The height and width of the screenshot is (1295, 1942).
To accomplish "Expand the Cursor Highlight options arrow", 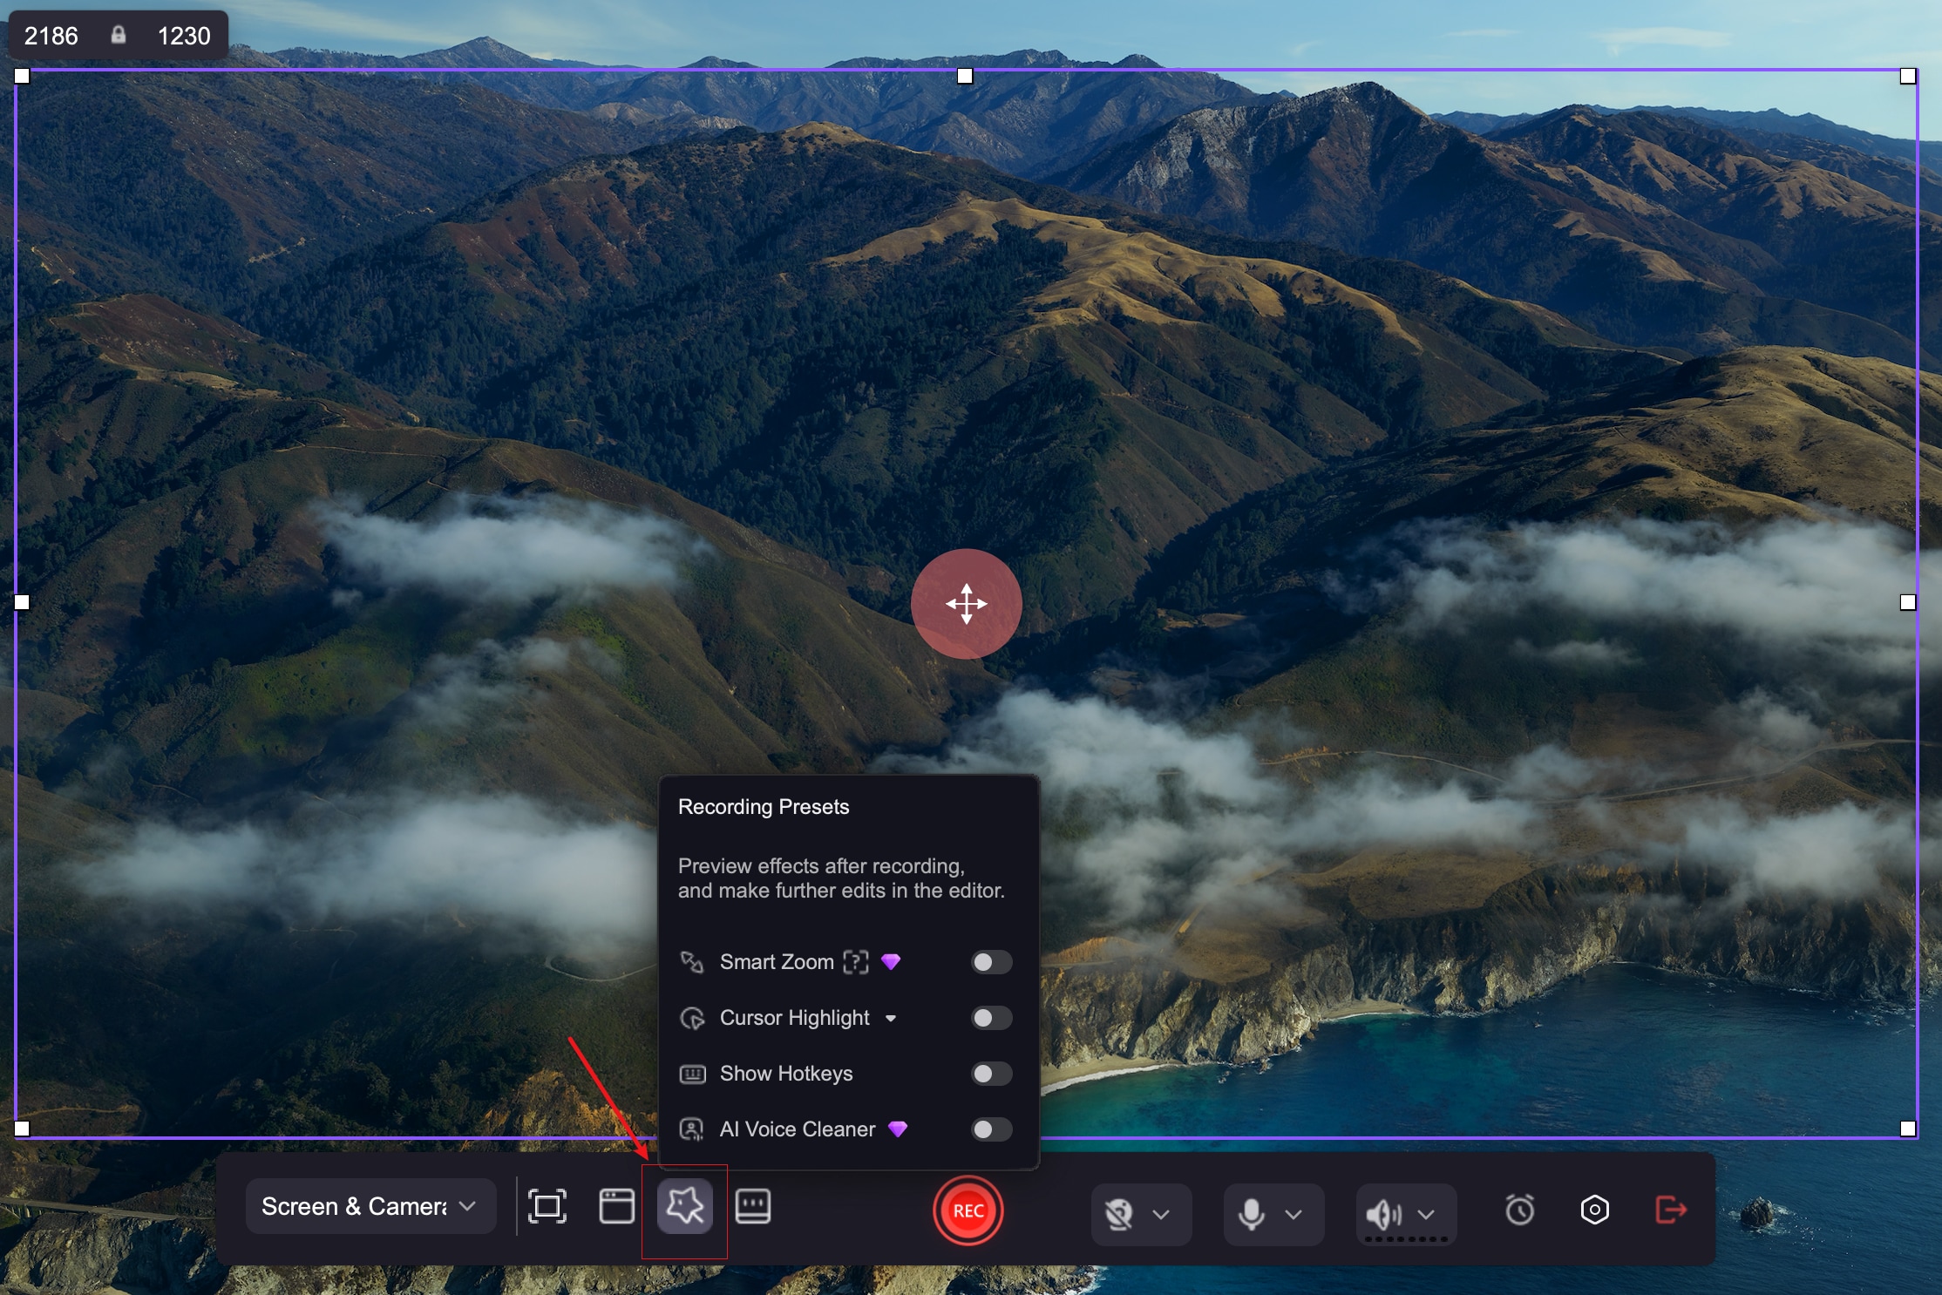I will coord(891,1019).
